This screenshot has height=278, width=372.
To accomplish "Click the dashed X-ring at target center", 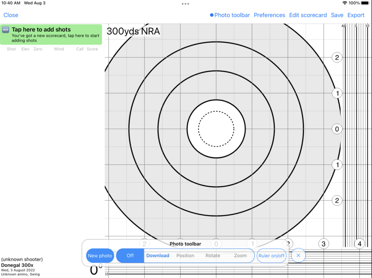I will pos(216,129).
